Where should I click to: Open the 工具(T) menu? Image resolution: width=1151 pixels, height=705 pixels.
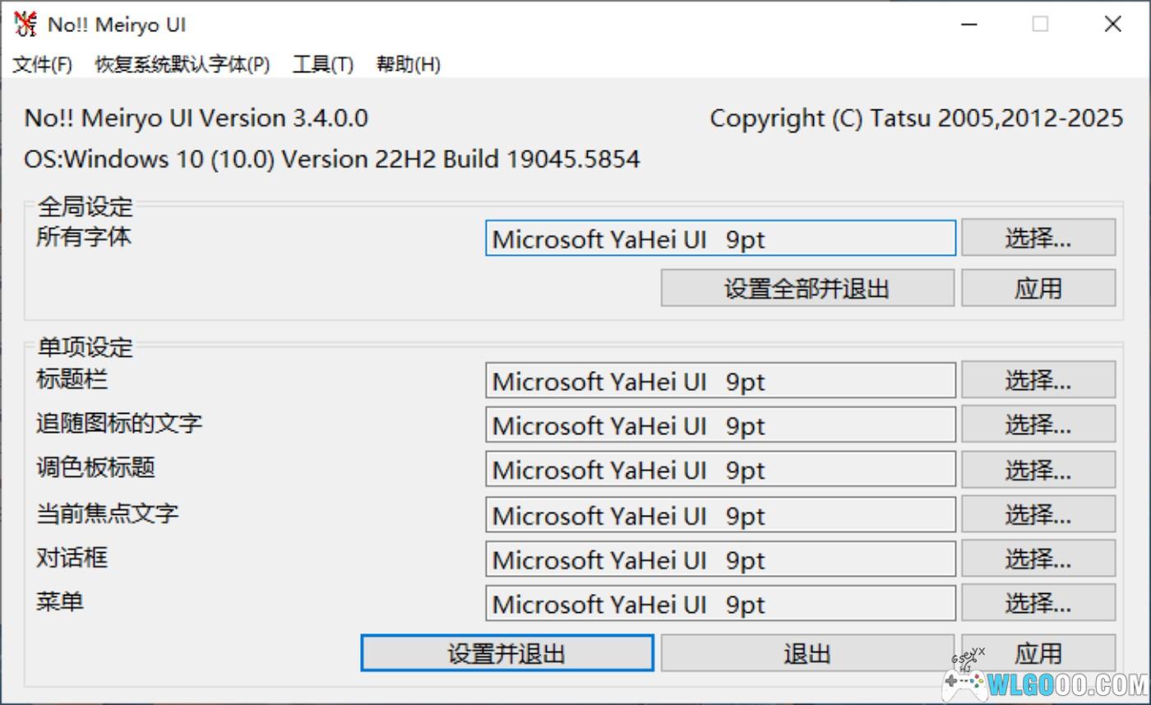[x=323, y=64]
